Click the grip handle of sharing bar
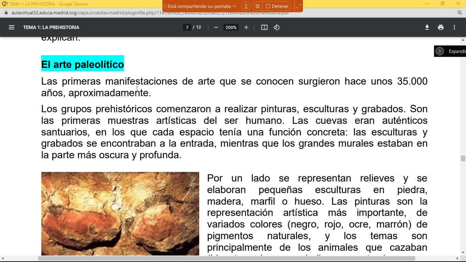466x262 pixels. [x=165, y=6]
